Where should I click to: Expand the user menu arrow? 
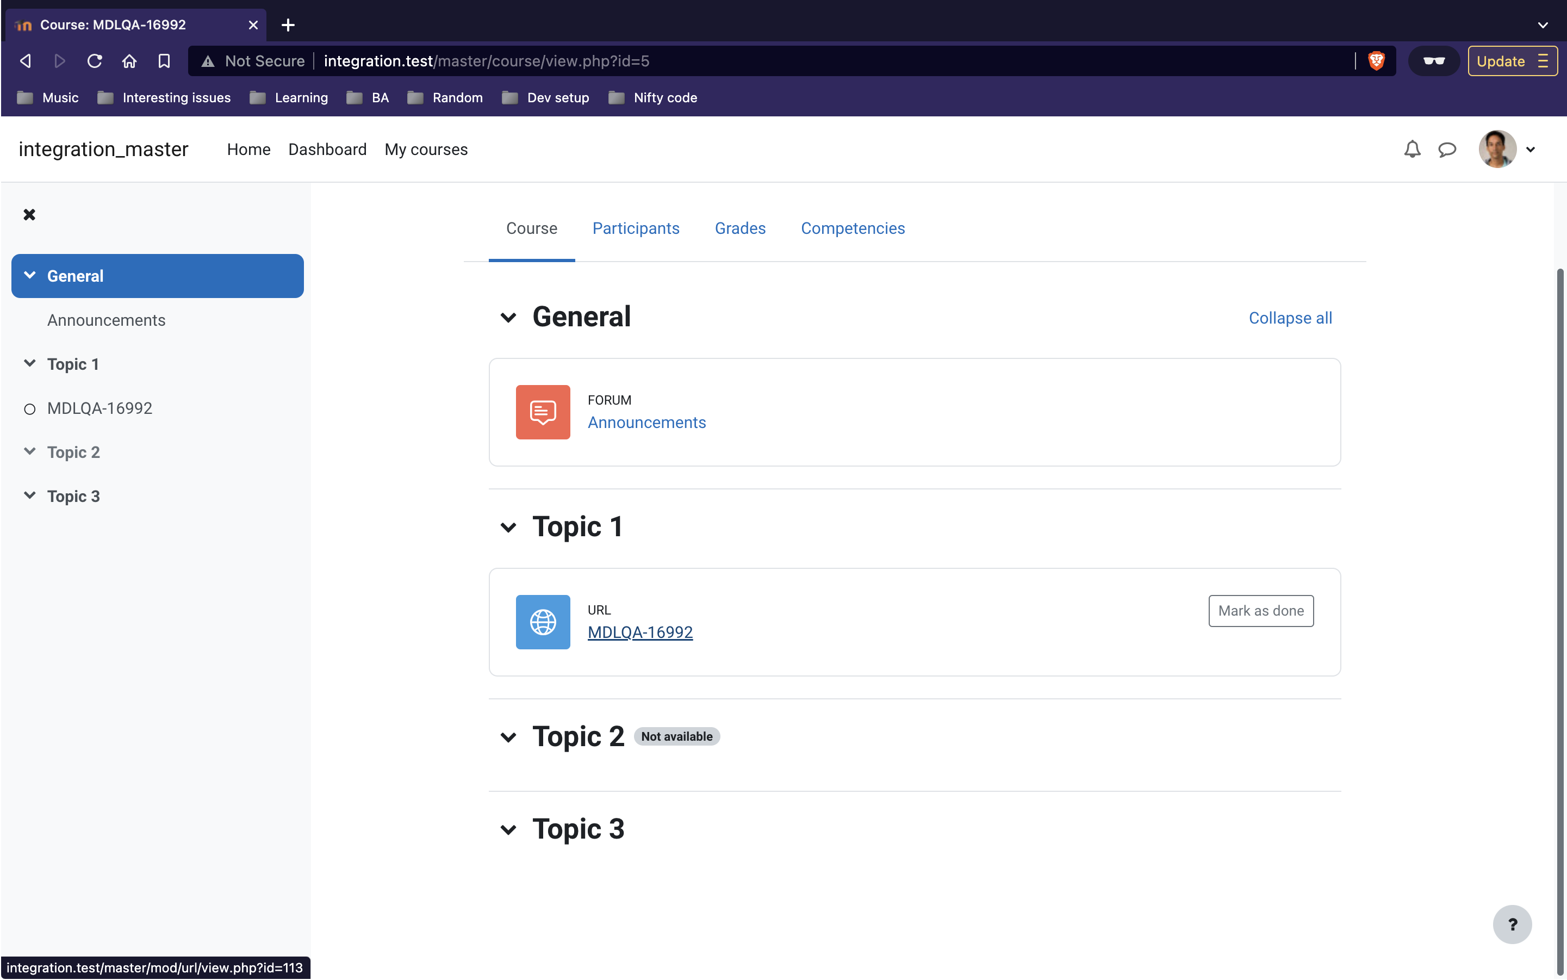click(x=1531, y=150)
